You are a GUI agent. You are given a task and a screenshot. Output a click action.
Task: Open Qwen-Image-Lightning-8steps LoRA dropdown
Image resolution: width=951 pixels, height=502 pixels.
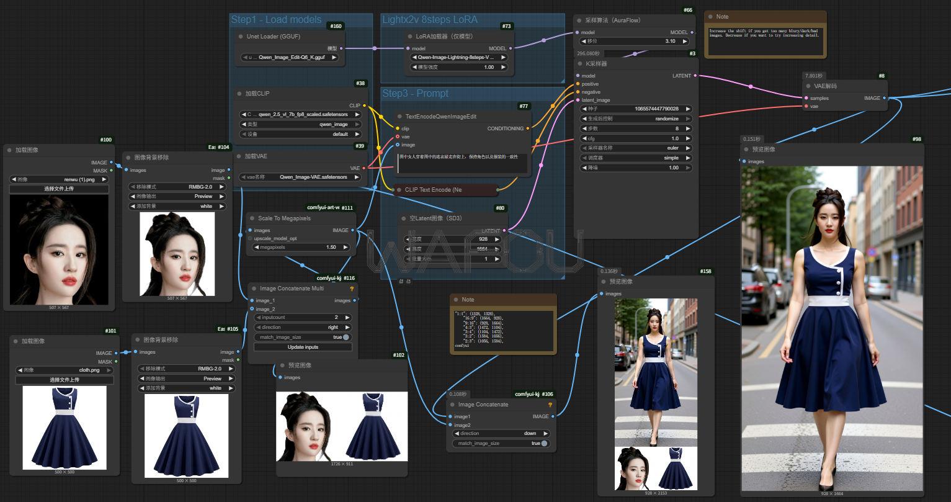[459, 57]
